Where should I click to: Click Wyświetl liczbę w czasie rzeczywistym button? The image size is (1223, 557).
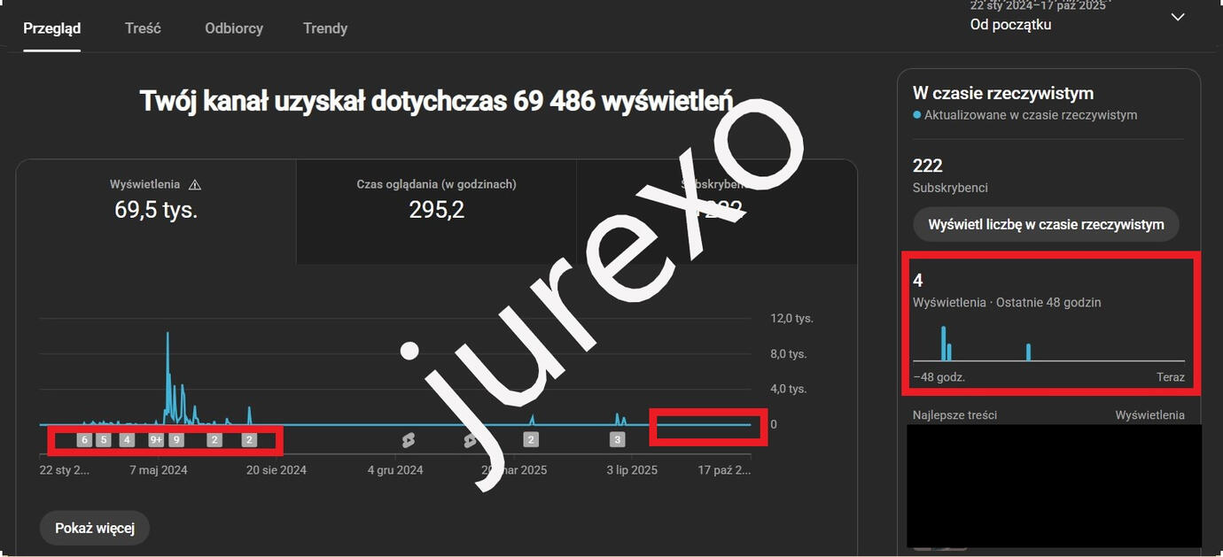point(1046,225)
